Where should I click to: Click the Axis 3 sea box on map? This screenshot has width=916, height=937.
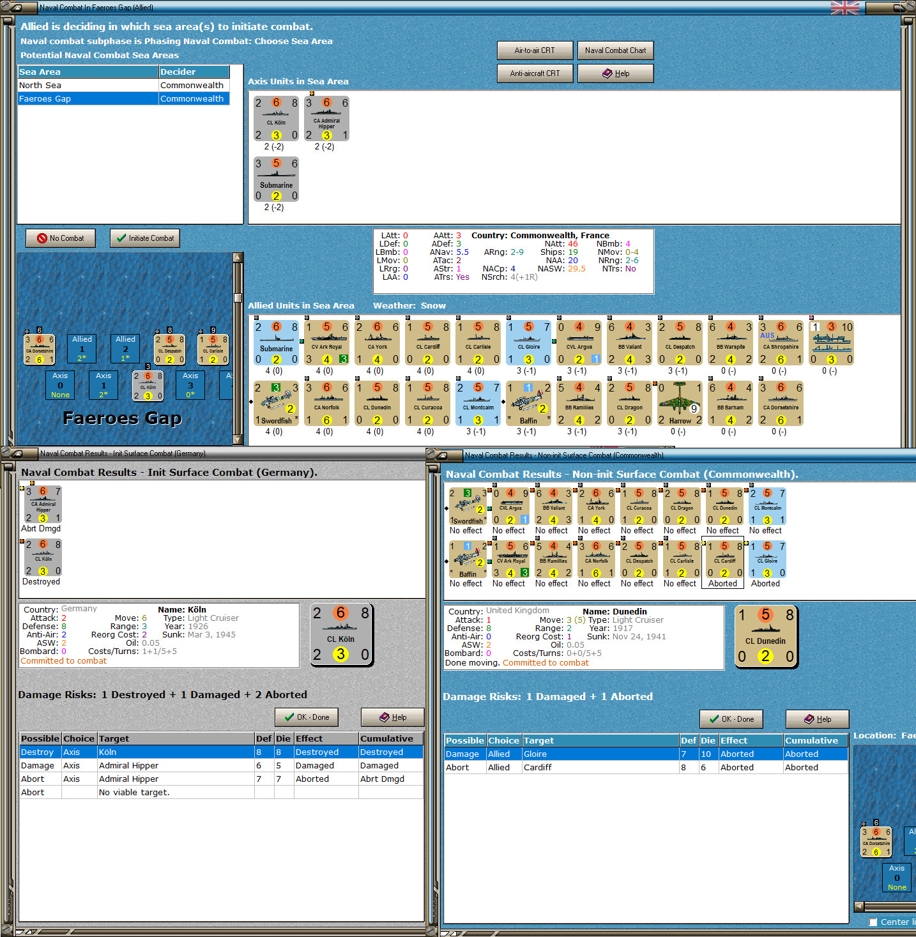click(190, 385)
